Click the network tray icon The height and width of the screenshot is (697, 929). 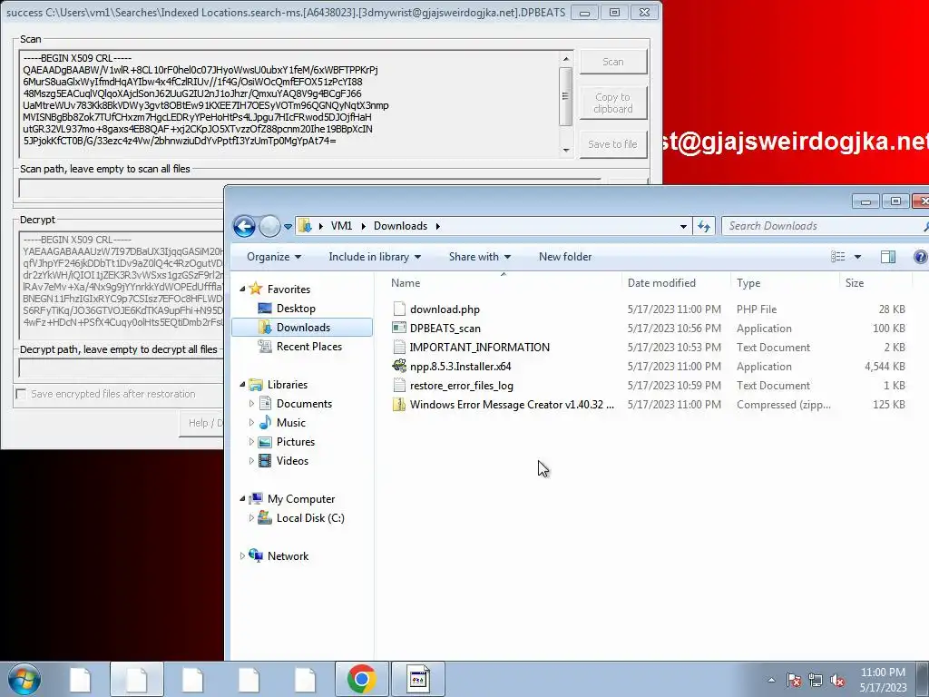coord(816,680)
